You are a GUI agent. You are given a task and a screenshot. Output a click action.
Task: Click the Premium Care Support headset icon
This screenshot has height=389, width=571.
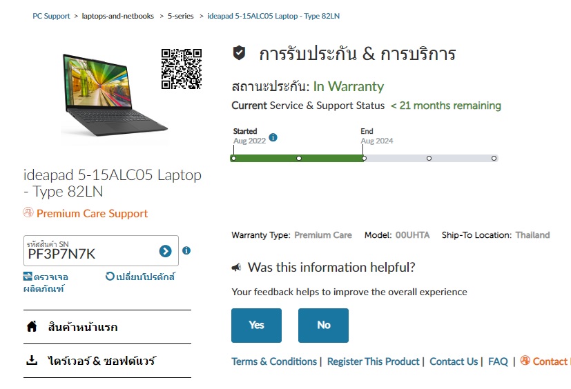(28, 212)
